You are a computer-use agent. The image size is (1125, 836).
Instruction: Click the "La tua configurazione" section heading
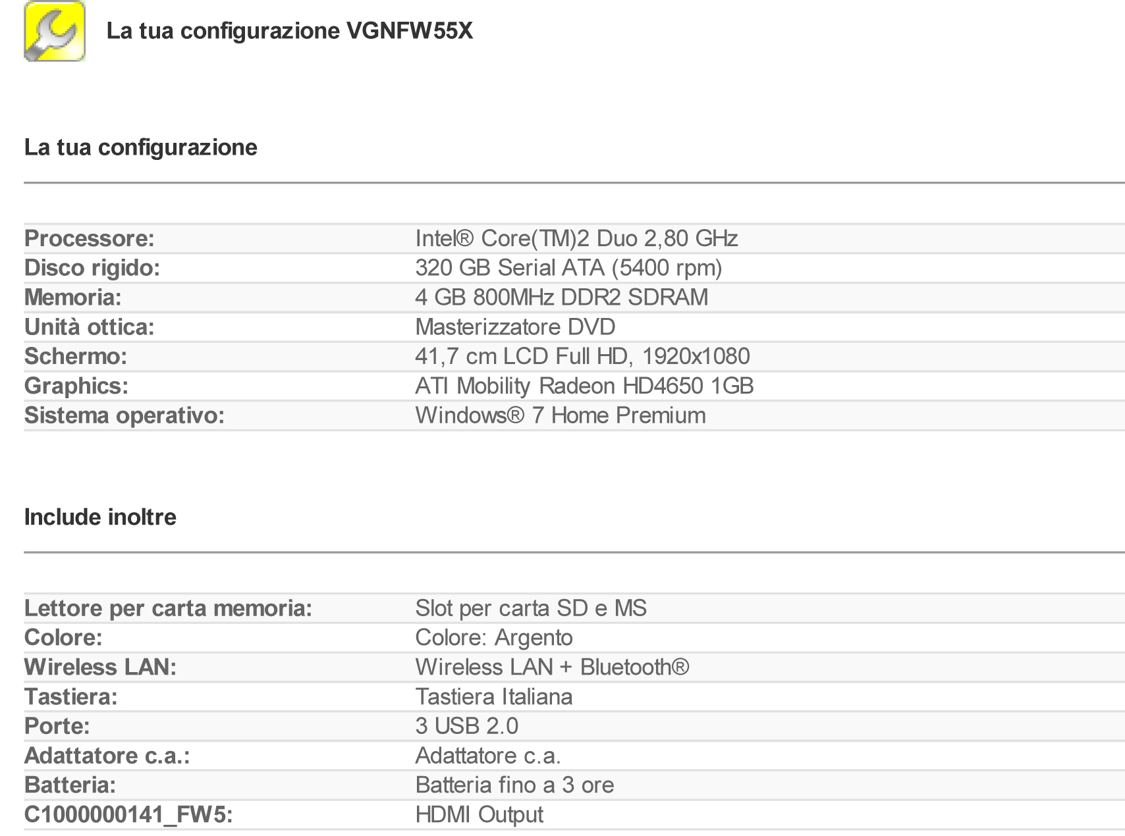140,147
